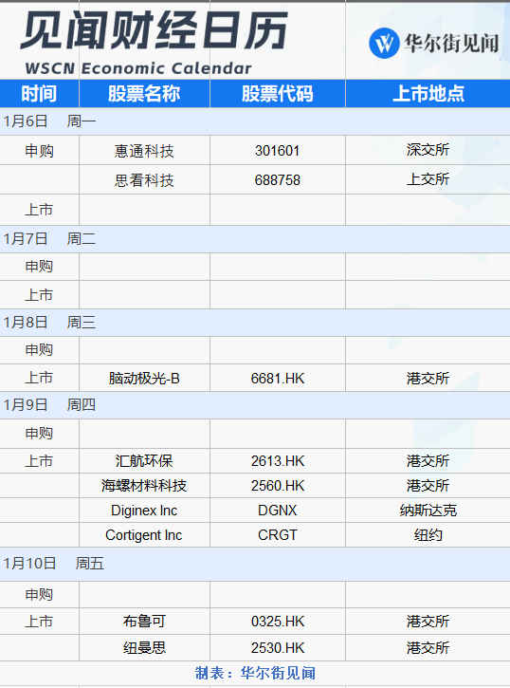Click stock name 惠通科技
This screenshot has width=510, height=688.
click(144, 151)
